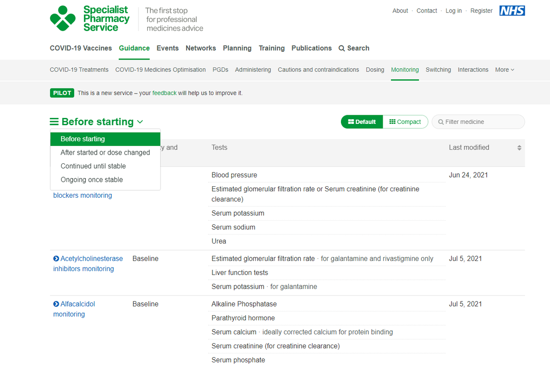550x367 pixels.
Task: Open the Planning section
Action: coord(237,48)
